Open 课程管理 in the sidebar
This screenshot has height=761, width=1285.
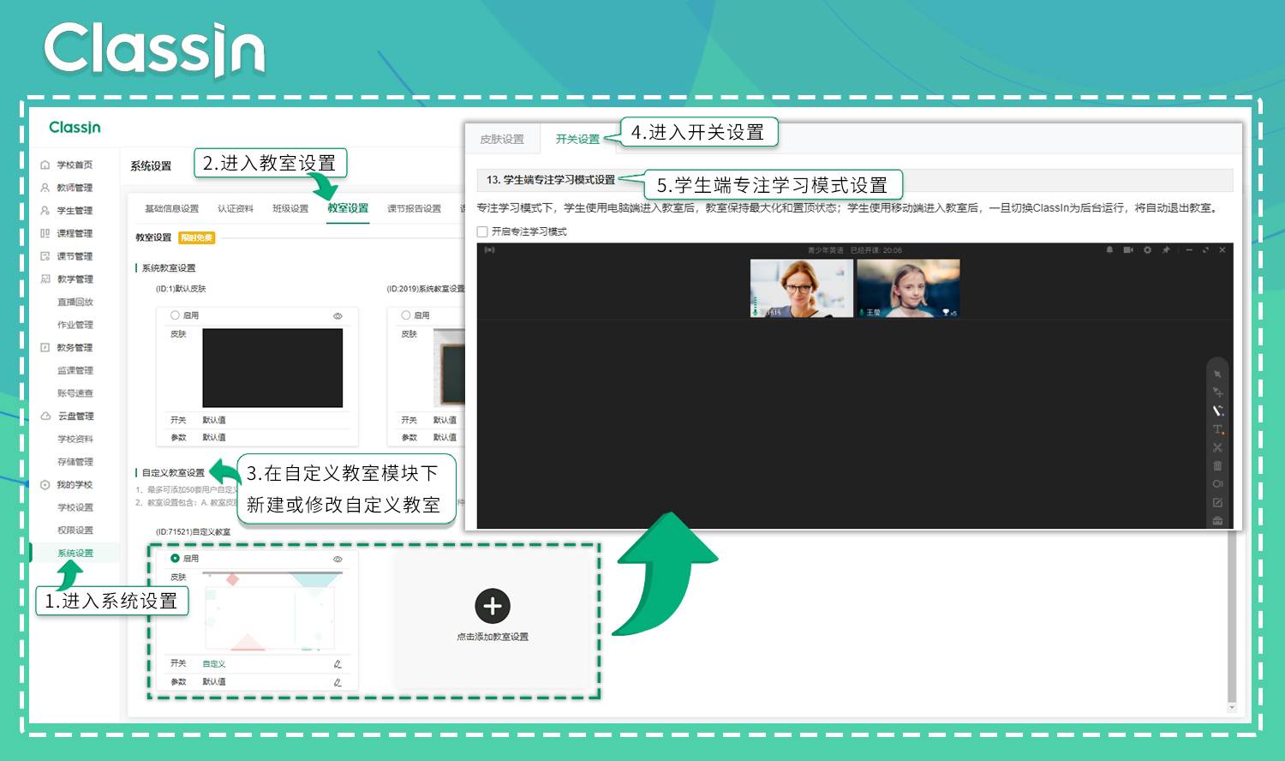[x=75, y=233]
